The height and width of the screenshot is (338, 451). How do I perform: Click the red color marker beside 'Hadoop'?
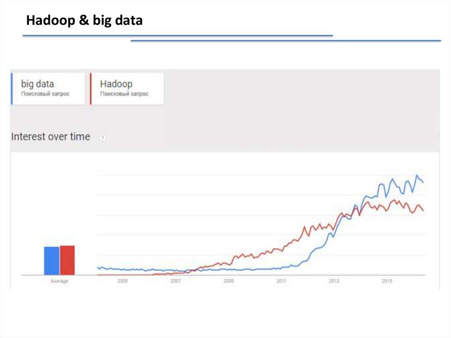pyautogui.click(x=91, y=89)
